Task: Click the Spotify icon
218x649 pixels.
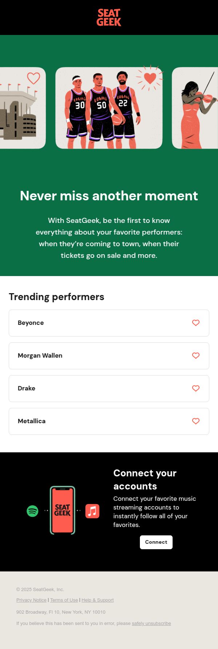Action: (33, 511)
